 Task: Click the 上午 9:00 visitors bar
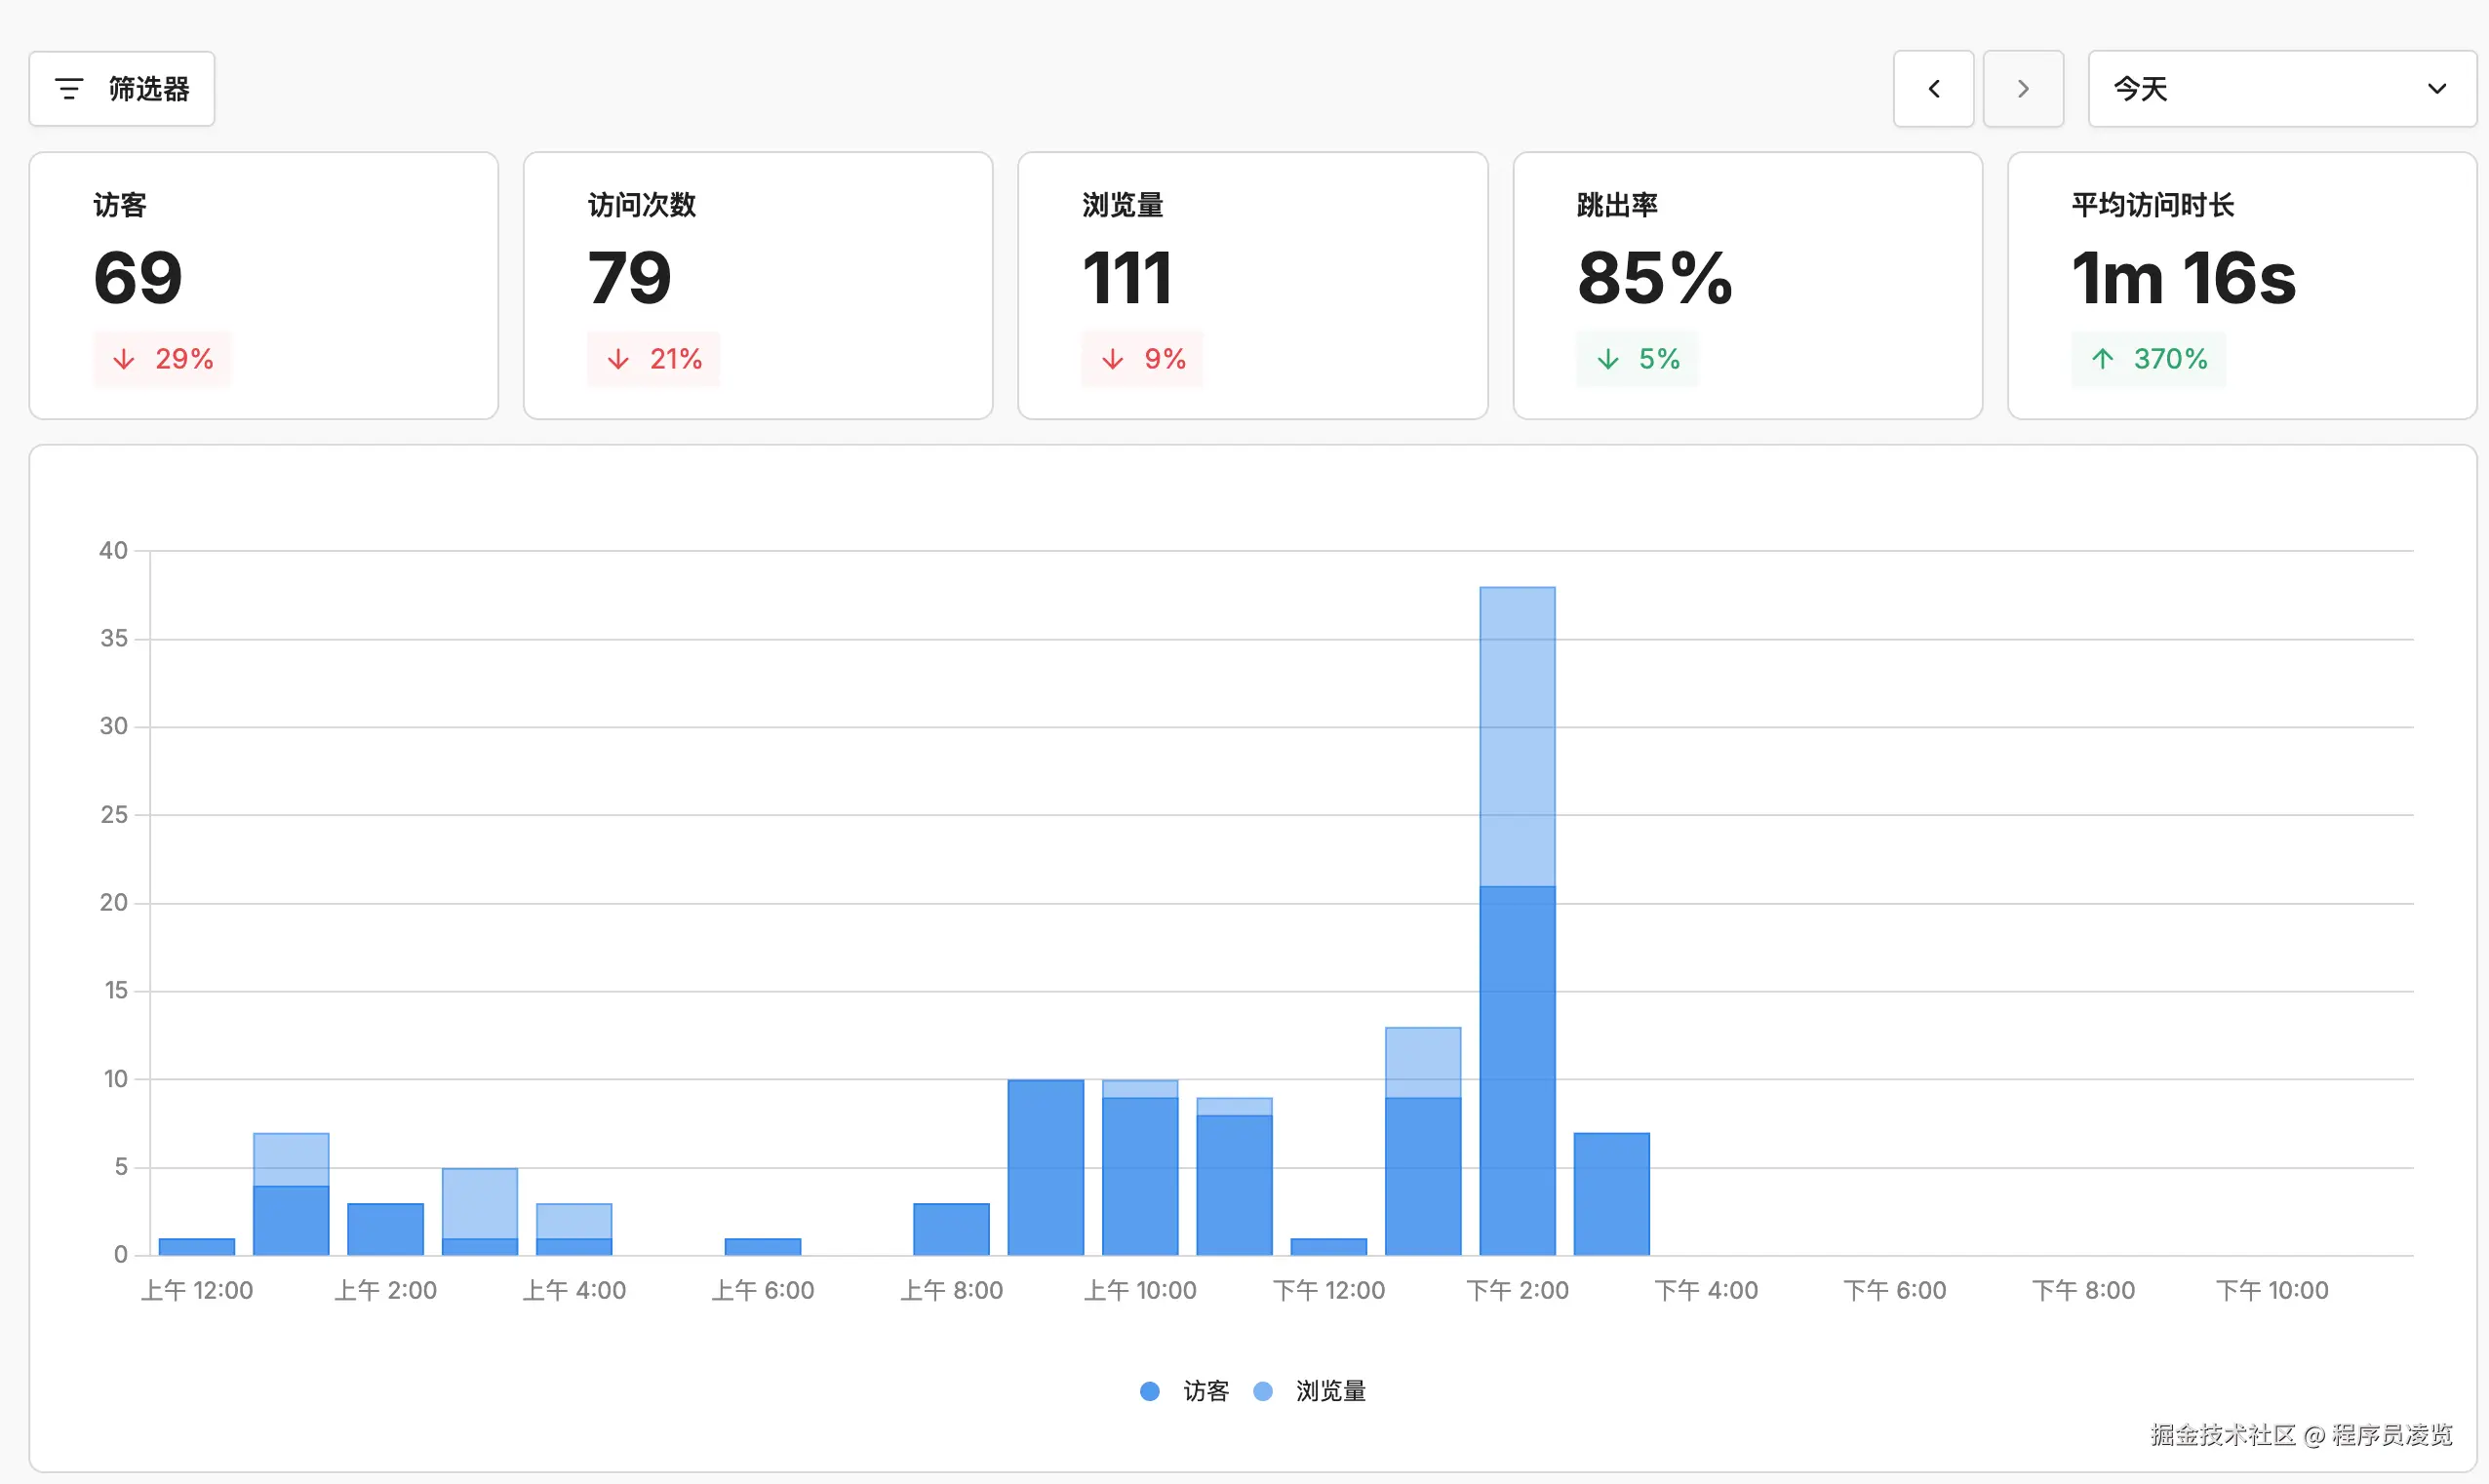1045,1167
